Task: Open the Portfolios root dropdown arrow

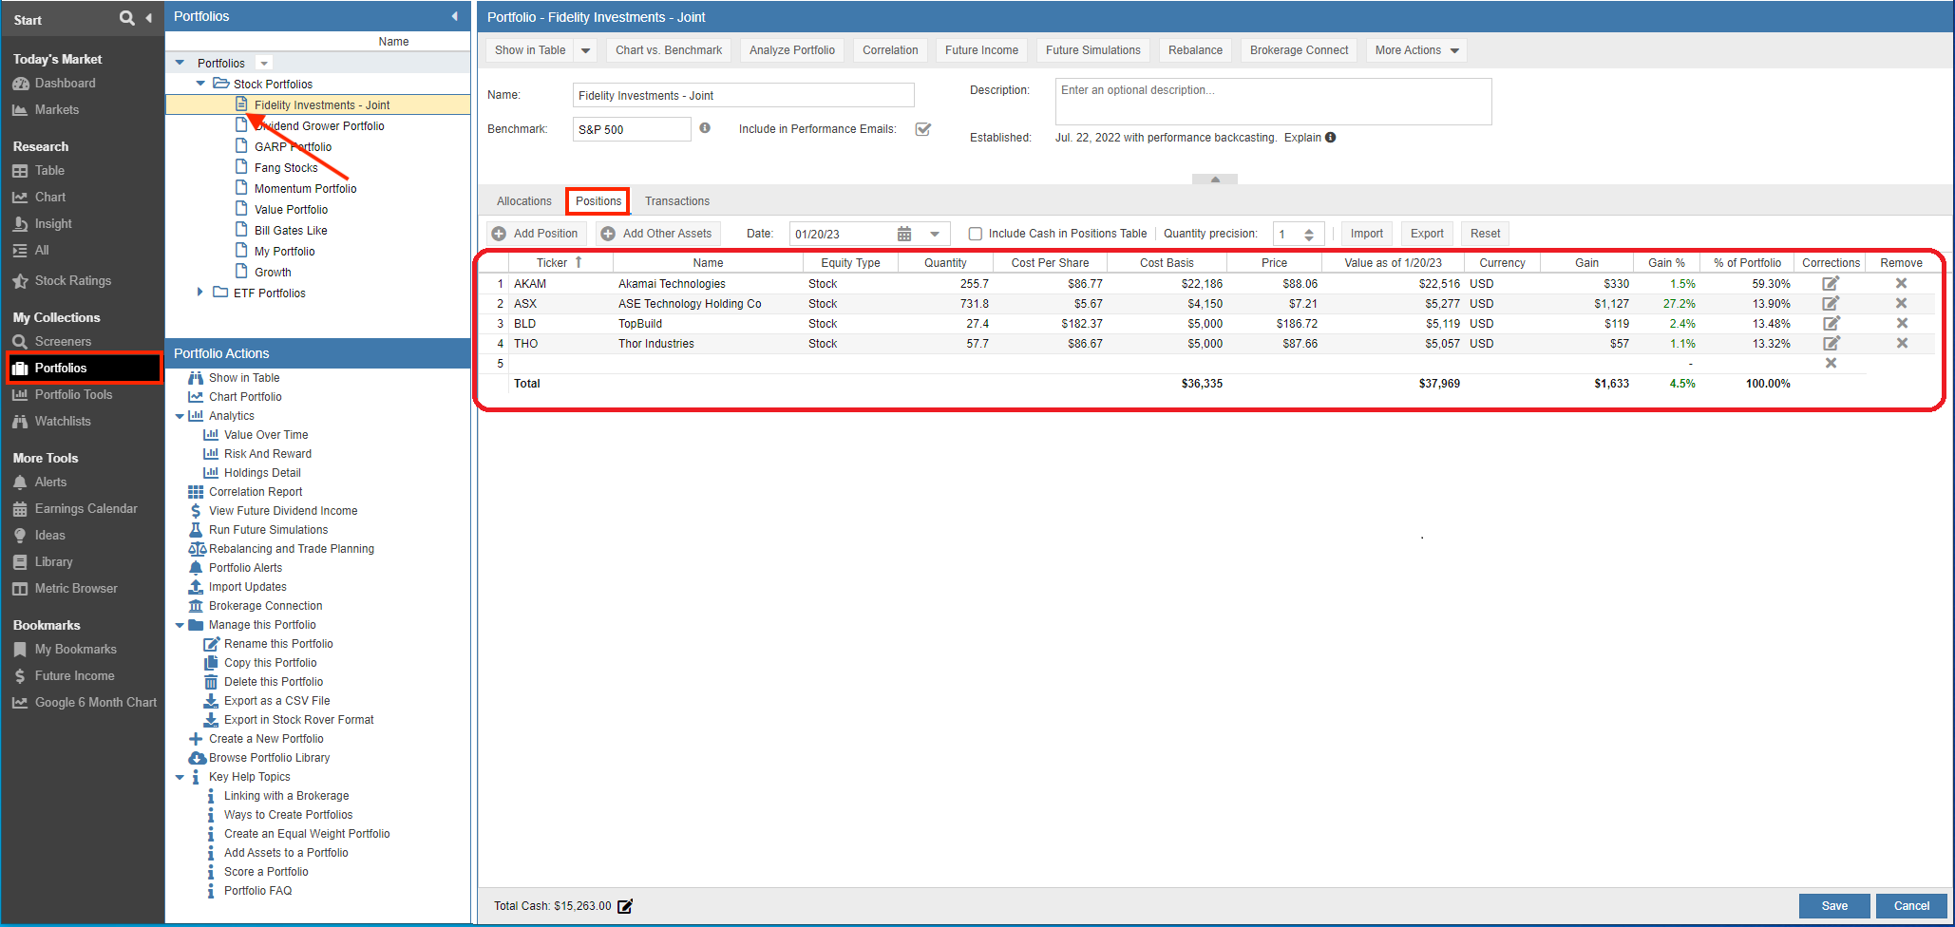Action: pyautogui.click(x=265, y=63)
